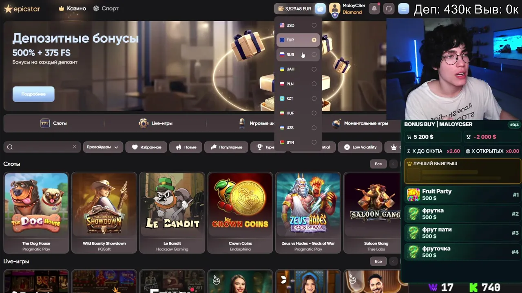
Task: Select the PLN currency radio button
Action: click(x=314, y=84)
